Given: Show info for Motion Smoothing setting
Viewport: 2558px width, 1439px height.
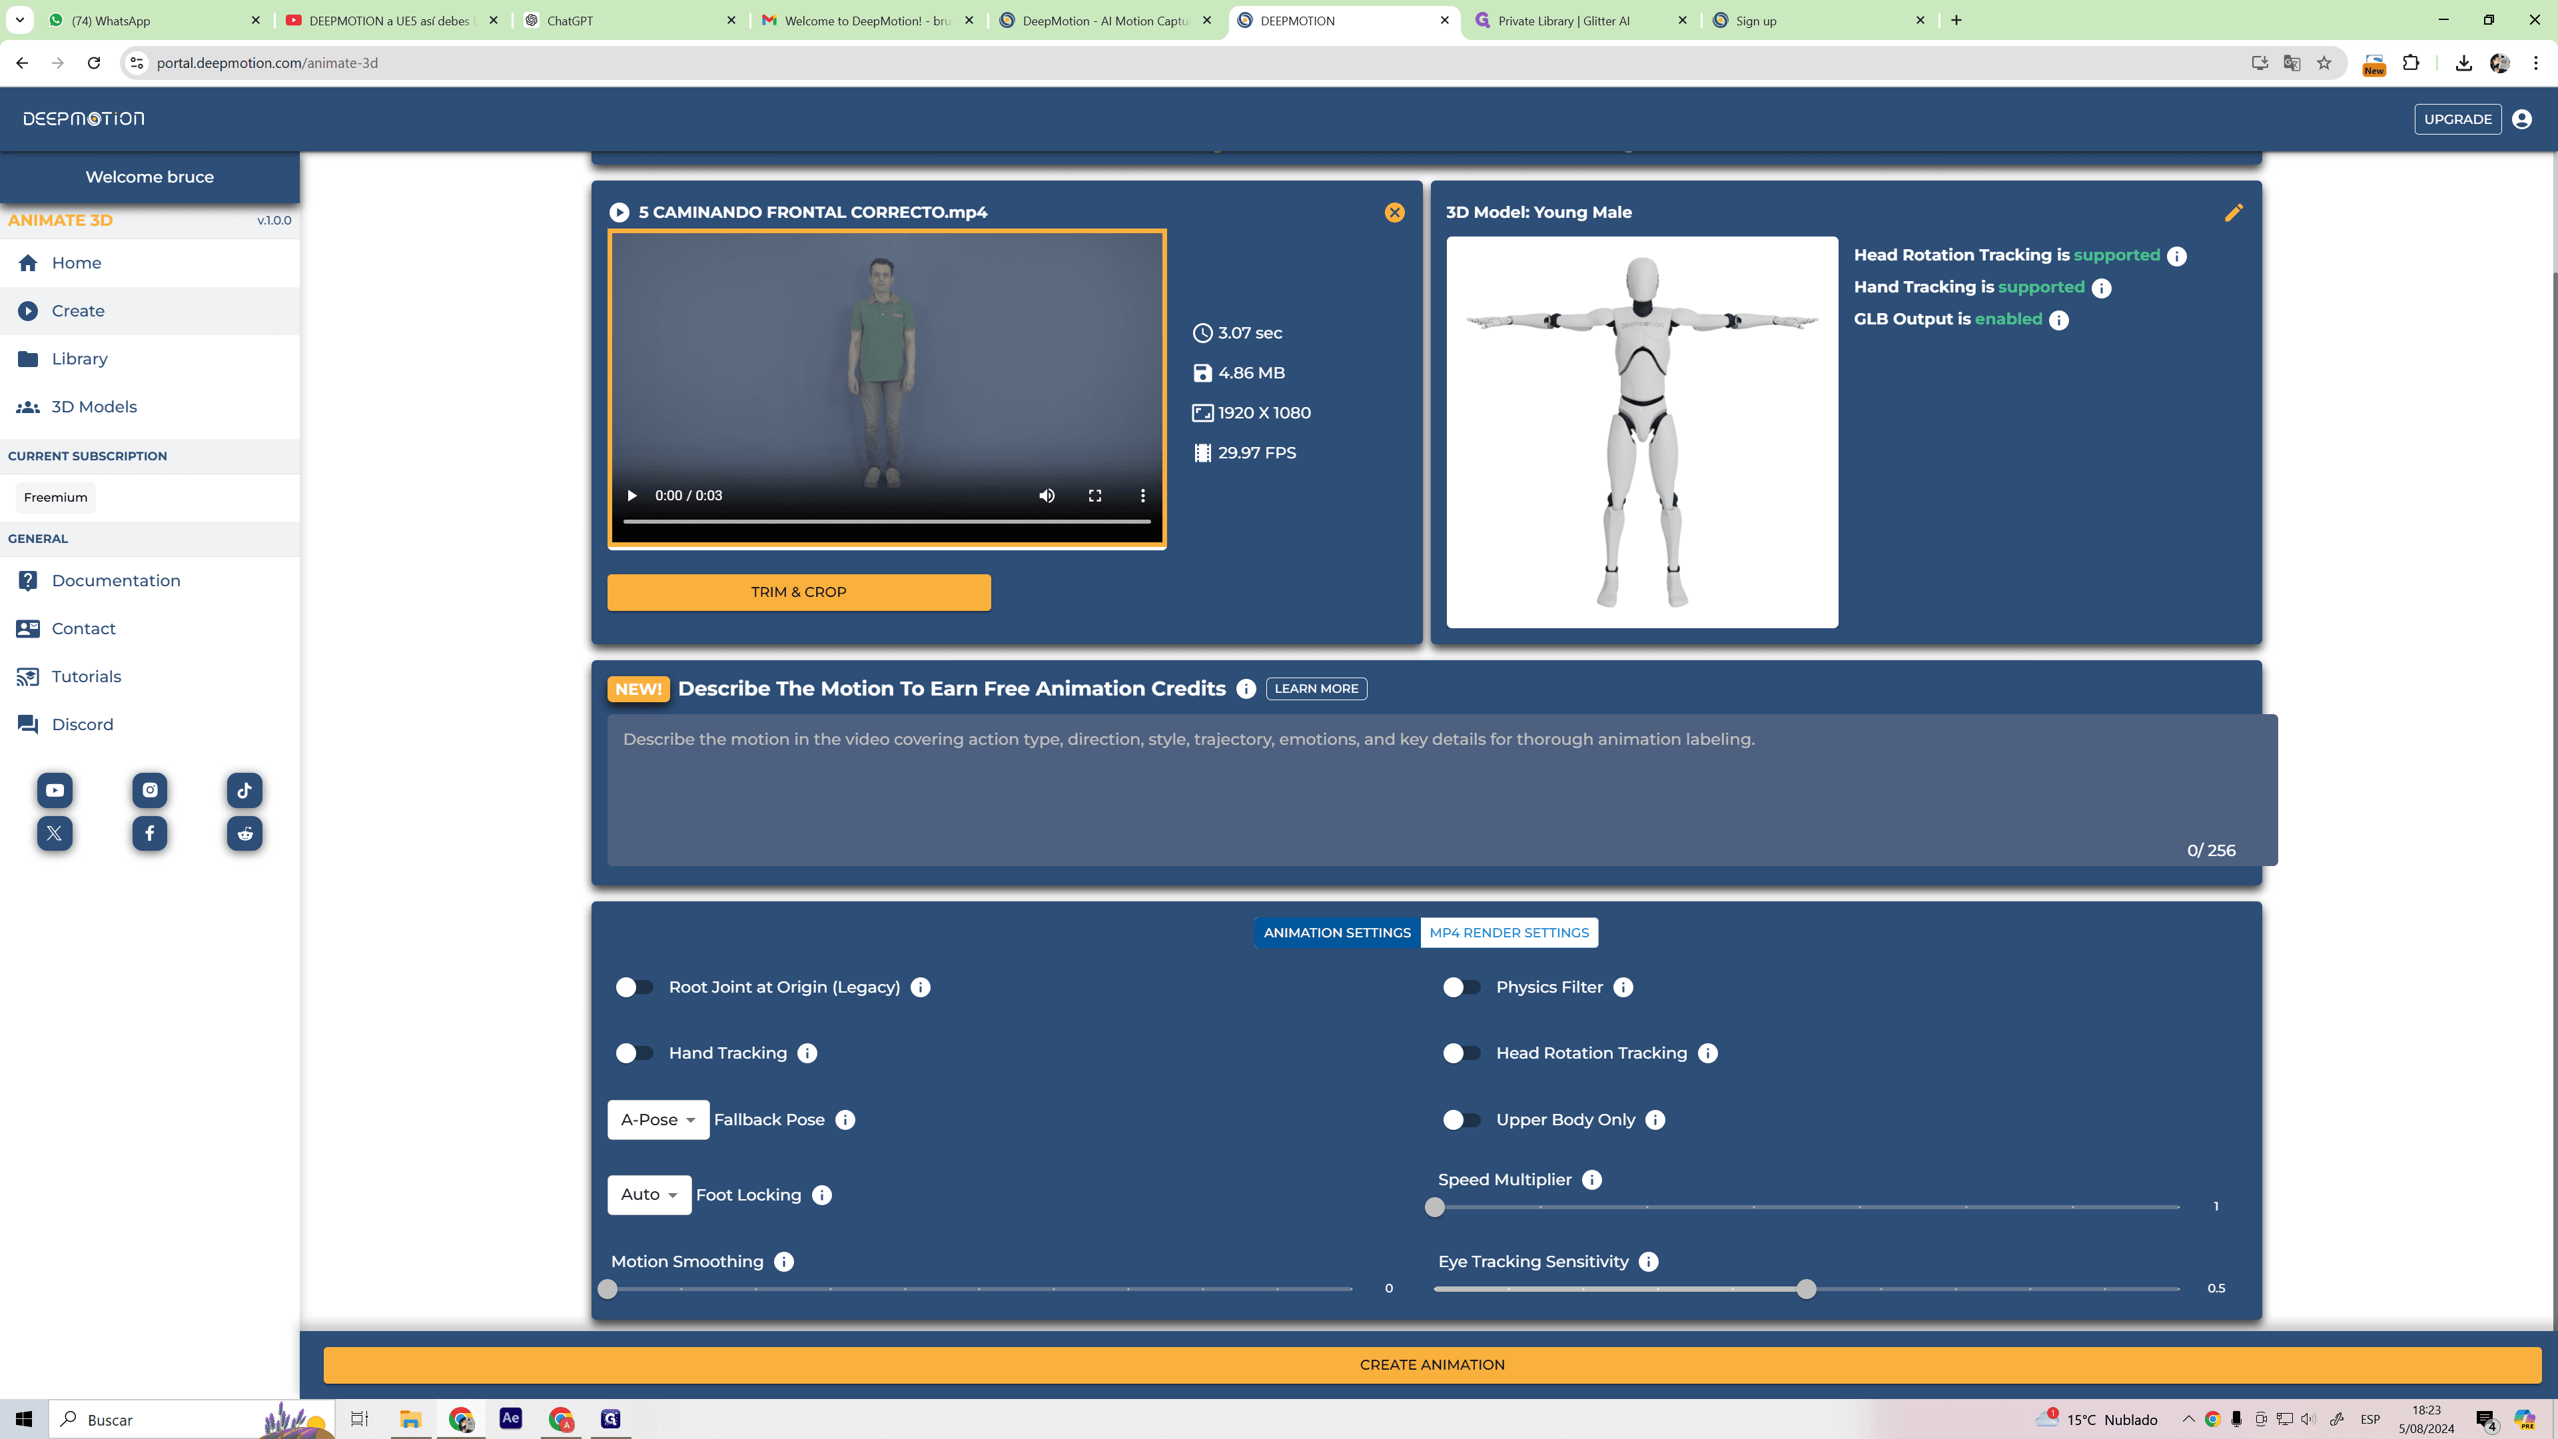Looking at the screenshot, I should [783, 1262].
